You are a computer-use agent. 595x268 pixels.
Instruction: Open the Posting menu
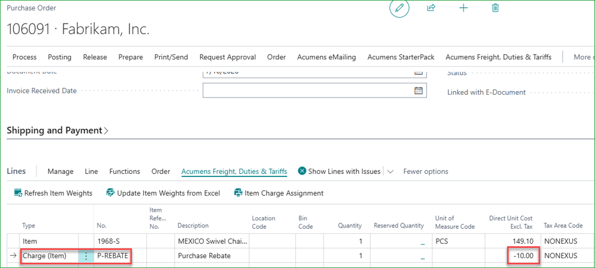point(59,57)
